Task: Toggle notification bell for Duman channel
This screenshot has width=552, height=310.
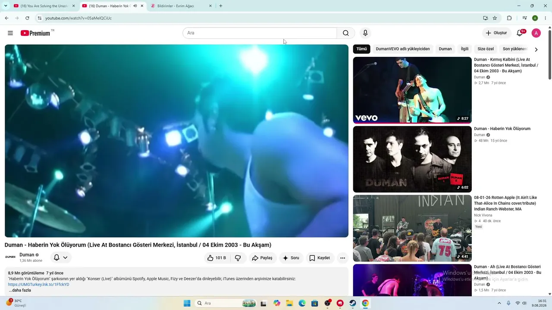Action: [x=60, y=258]
